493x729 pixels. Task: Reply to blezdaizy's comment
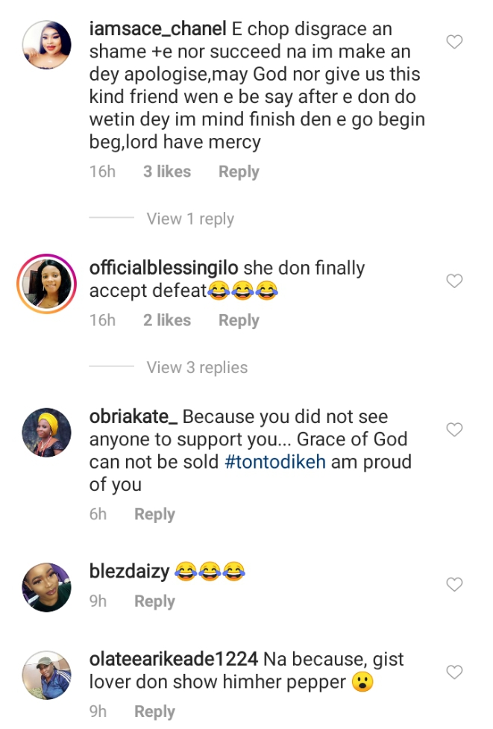click(x=154, y=601)
